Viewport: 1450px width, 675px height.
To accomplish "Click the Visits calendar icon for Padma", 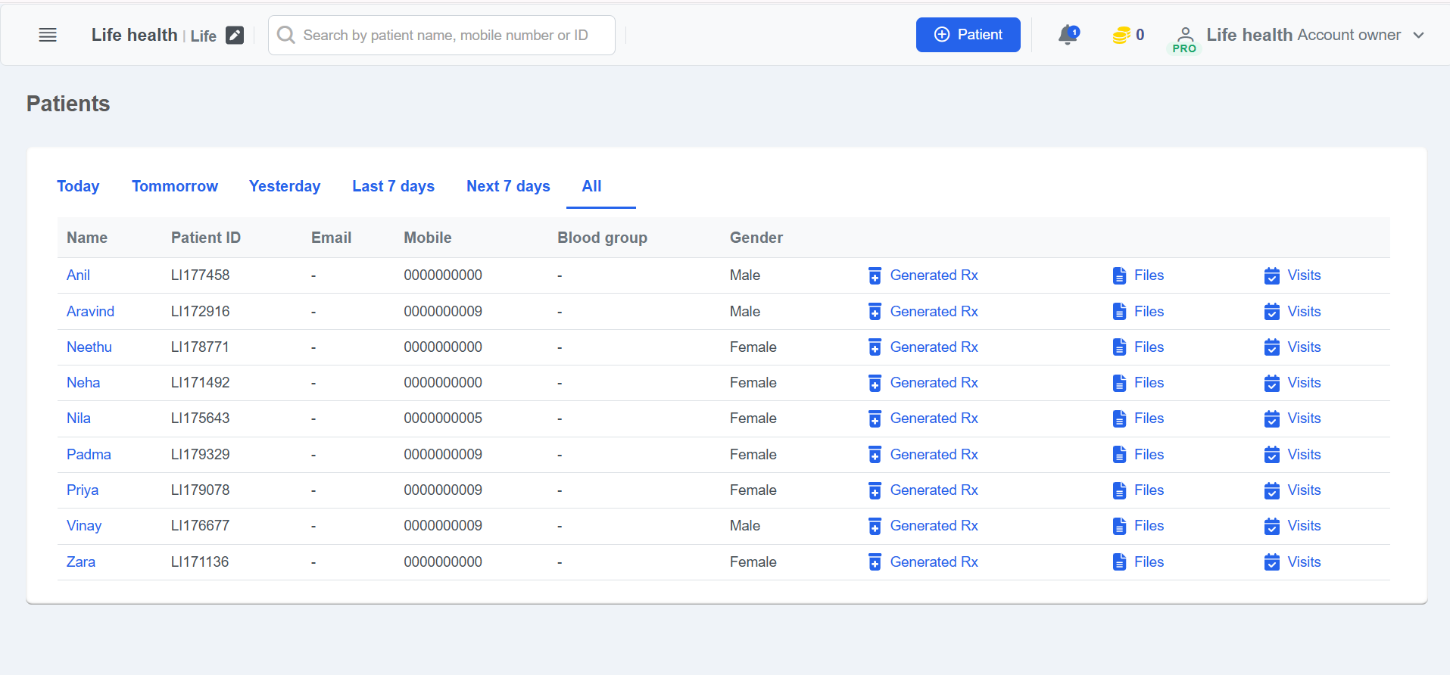I will [1271, 455].
